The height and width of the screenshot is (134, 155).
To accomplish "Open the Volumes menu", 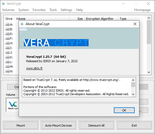I will click(x=9, y=10).
